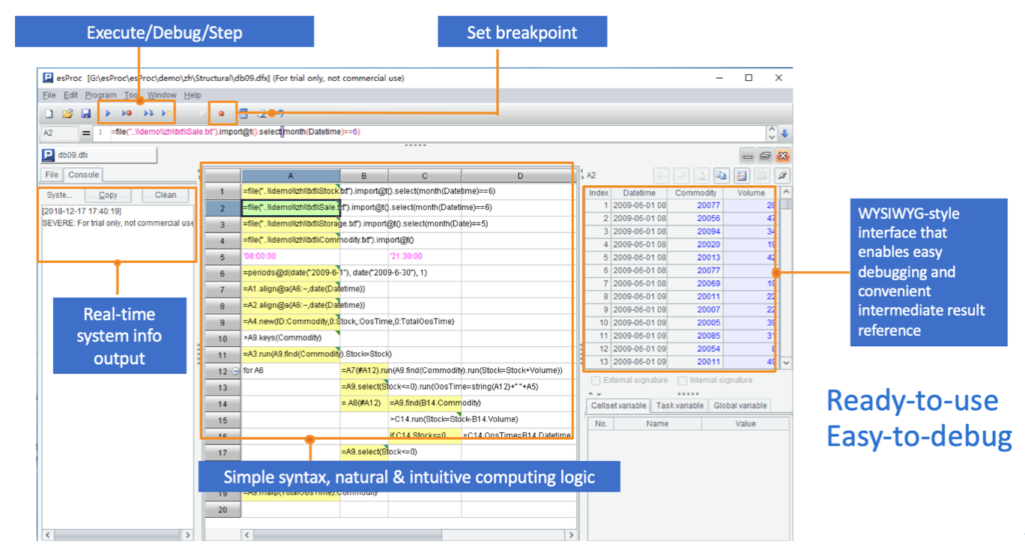Screen dimensions: 1025x559
Task: Click the copy icon above result table
Action: 721,175
